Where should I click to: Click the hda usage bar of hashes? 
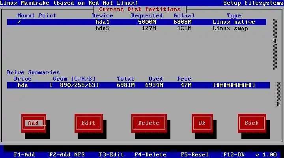234,85
